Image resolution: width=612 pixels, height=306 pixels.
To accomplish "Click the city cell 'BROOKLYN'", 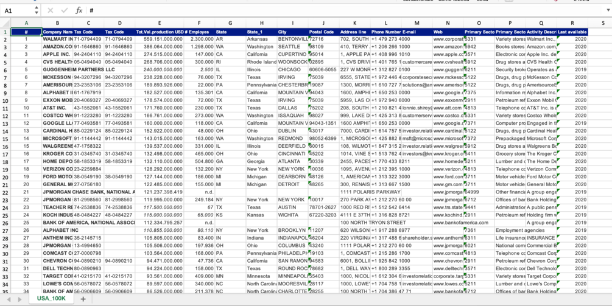I will (292, 231).
